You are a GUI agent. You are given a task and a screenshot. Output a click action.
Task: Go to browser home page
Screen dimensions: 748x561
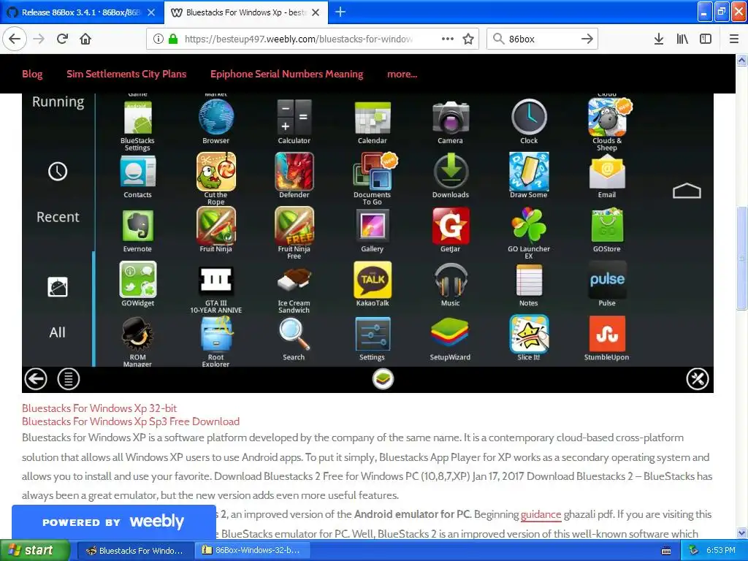(85, 39)
